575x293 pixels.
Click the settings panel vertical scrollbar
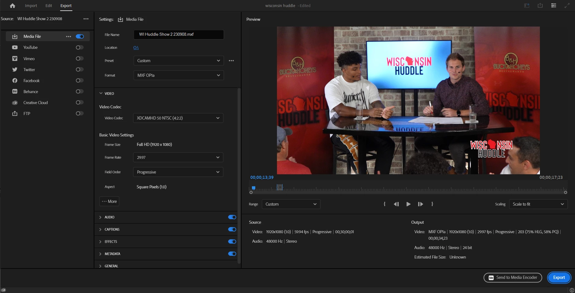pyautogui.click(x=239, y=176)
